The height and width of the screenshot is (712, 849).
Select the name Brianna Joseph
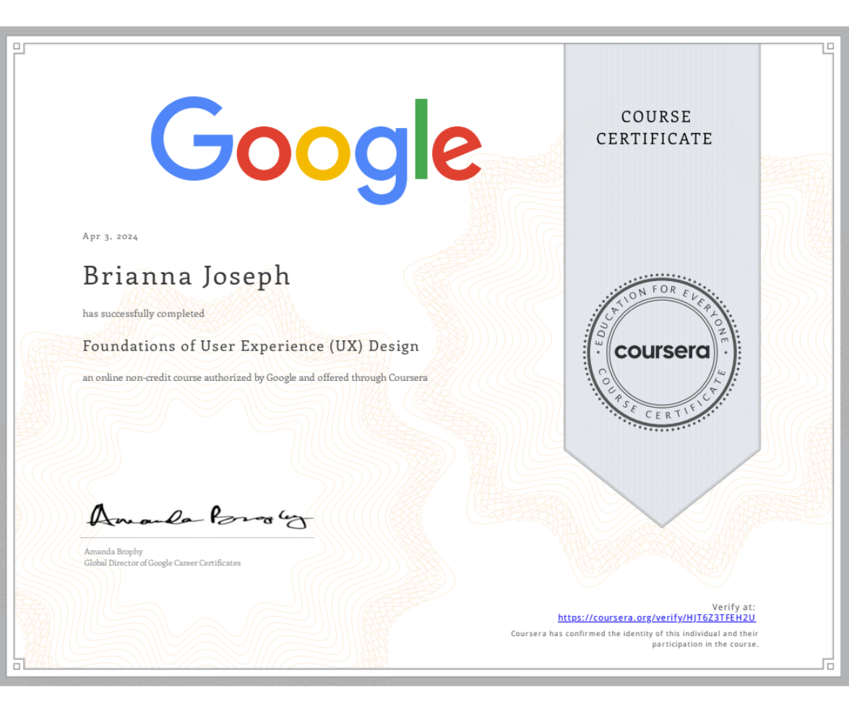[x=187, y=277]
